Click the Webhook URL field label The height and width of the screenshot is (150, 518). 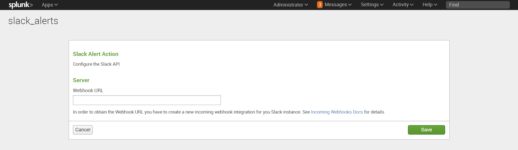click(x=88, y=91)
